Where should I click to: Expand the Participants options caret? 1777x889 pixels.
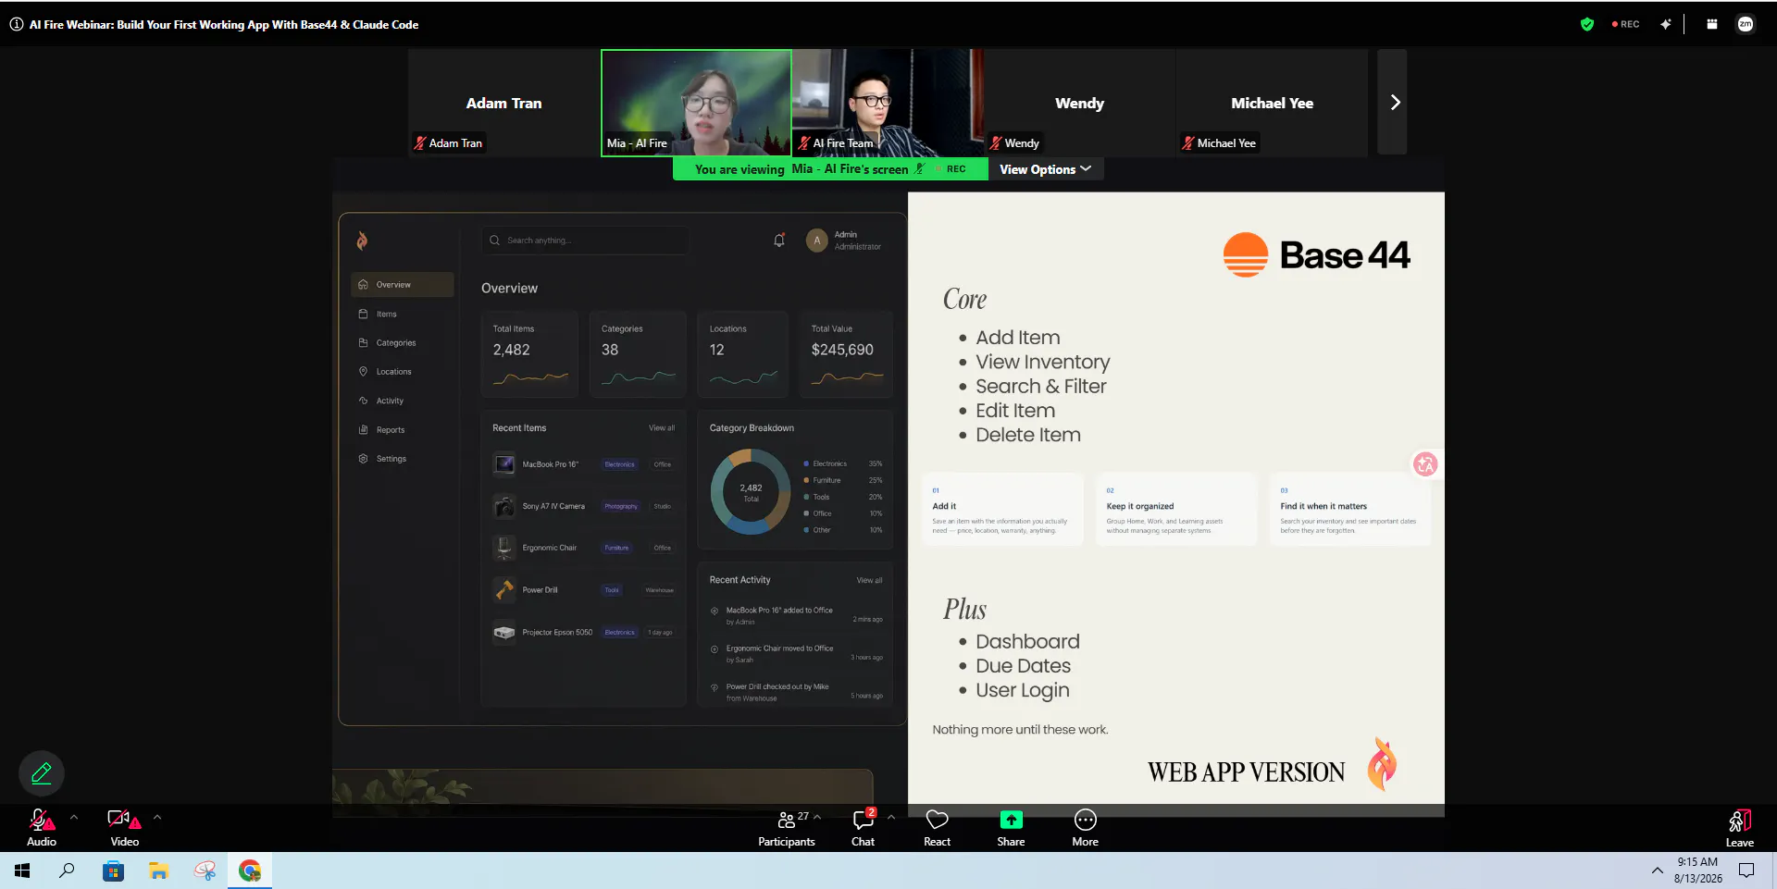(817, 817)
